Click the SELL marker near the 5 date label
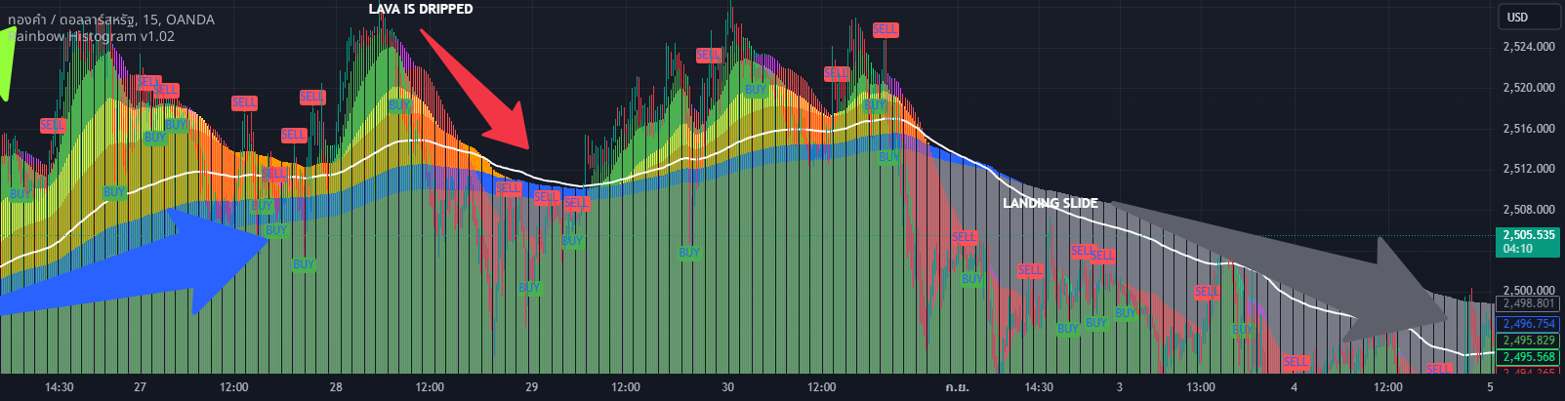 (1438, 370)
